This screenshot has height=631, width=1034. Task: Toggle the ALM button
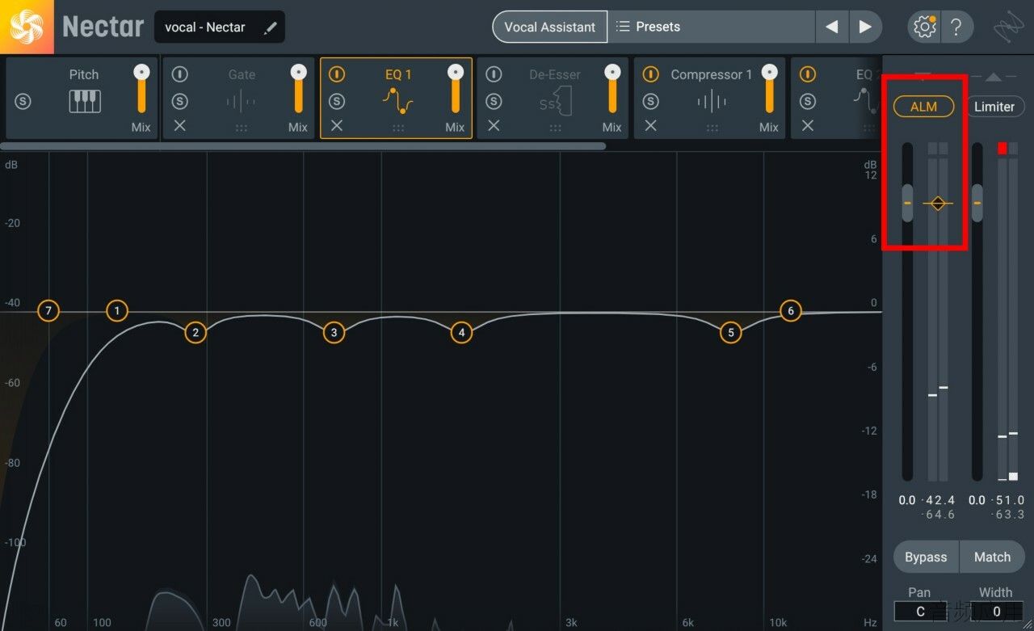tap(923, 107)
